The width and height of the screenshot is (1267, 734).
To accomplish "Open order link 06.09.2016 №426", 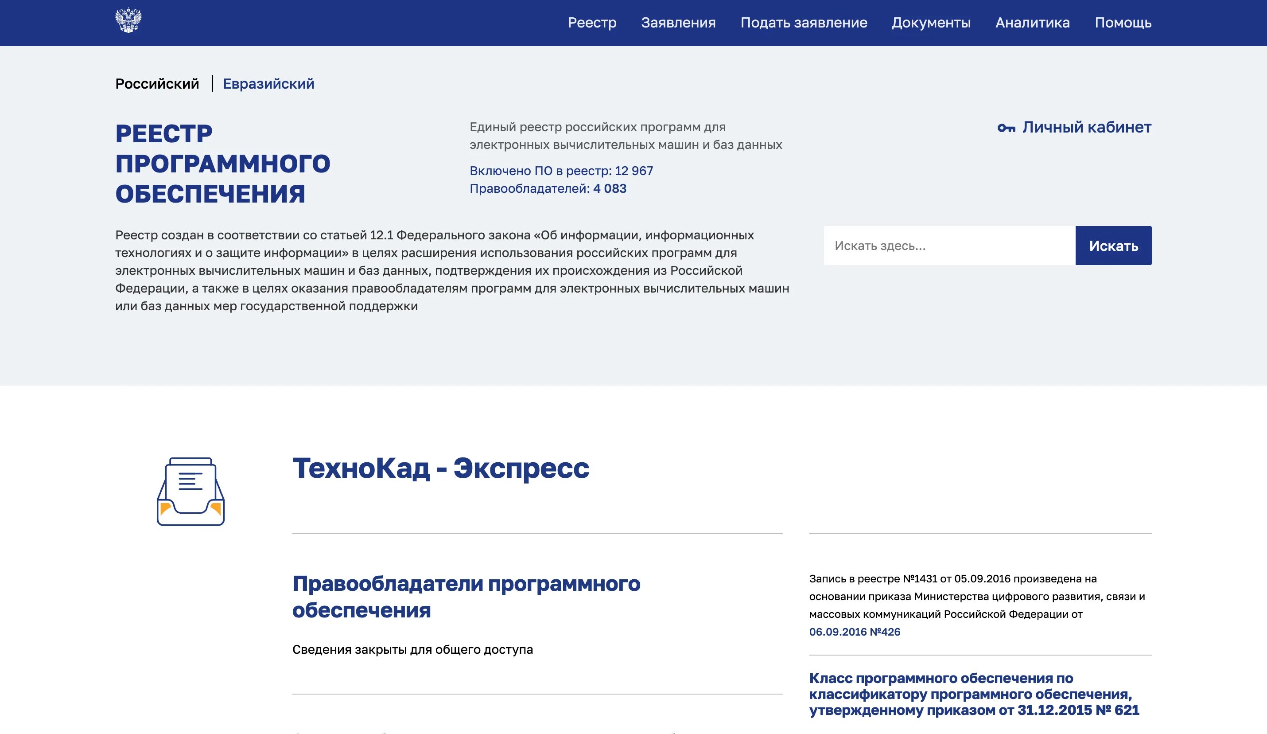I will click(x=854, y=632).
